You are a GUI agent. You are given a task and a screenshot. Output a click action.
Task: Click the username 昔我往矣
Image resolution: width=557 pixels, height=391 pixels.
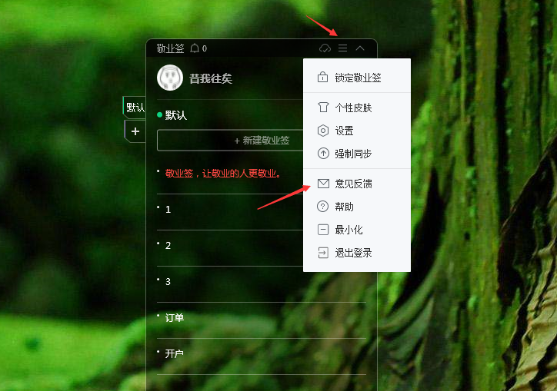pyautogui.click(x=211, y=78)
